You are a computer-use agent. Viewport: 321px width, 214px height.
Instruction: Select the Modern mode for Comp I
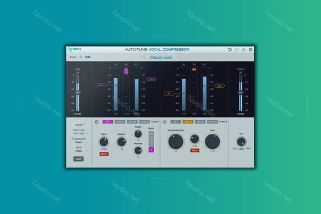point(144,122)
